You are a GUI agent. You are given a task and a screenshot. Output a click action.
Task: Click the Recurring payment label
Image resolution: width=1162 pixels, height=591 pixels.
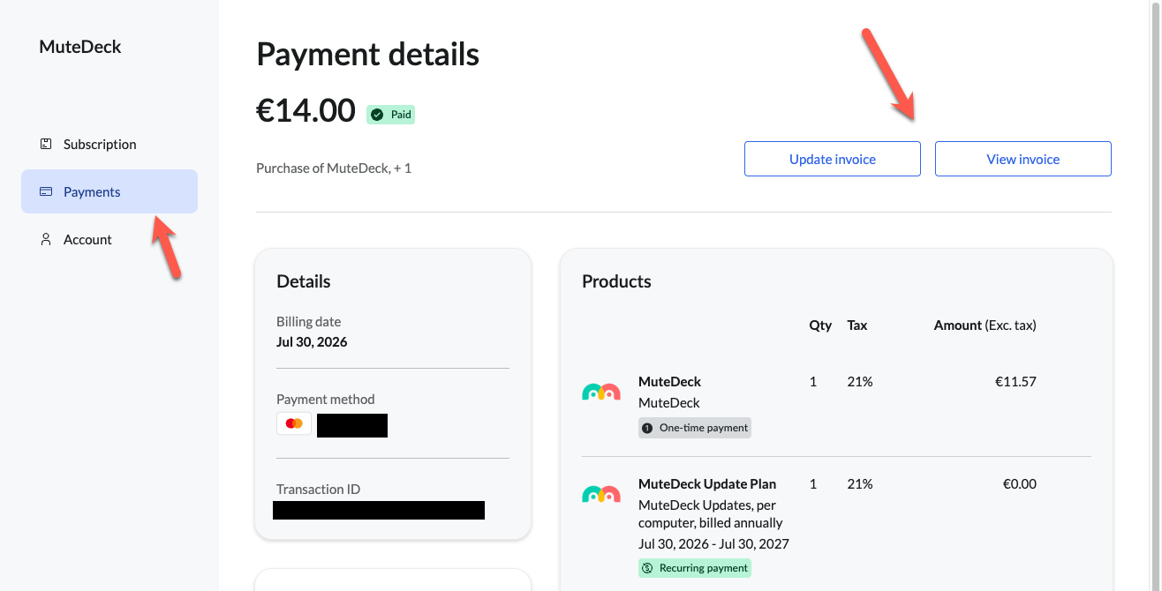click(704, 568)
